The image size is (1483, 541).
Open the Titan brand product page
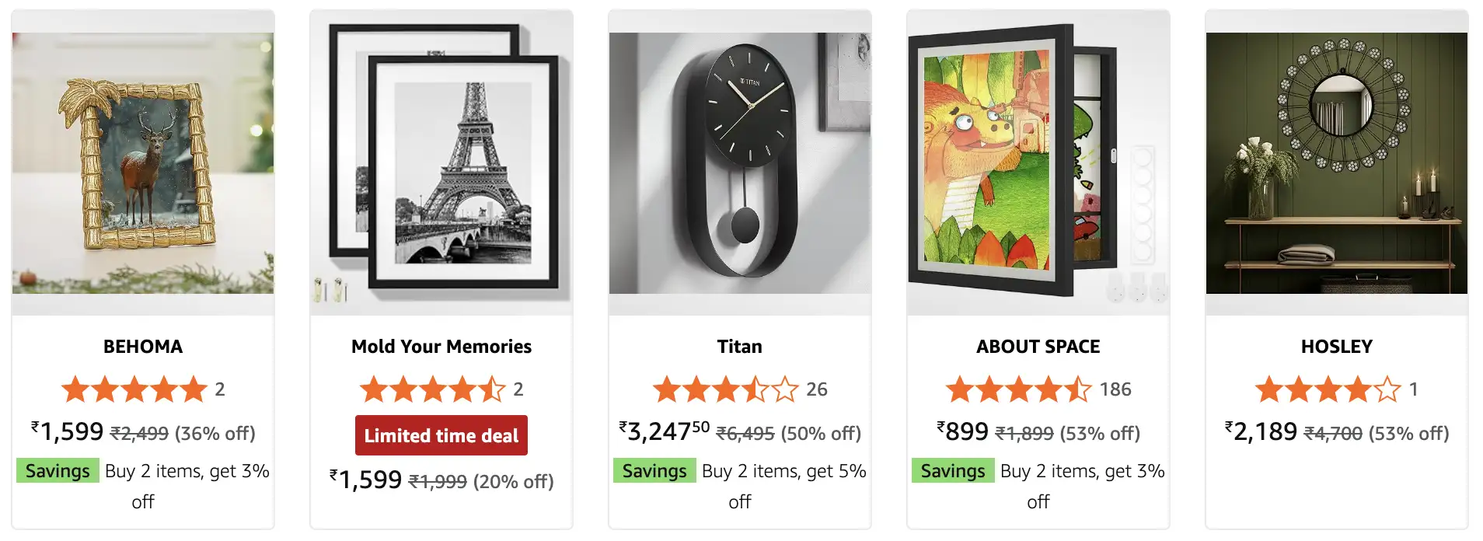tap(738, 347)
